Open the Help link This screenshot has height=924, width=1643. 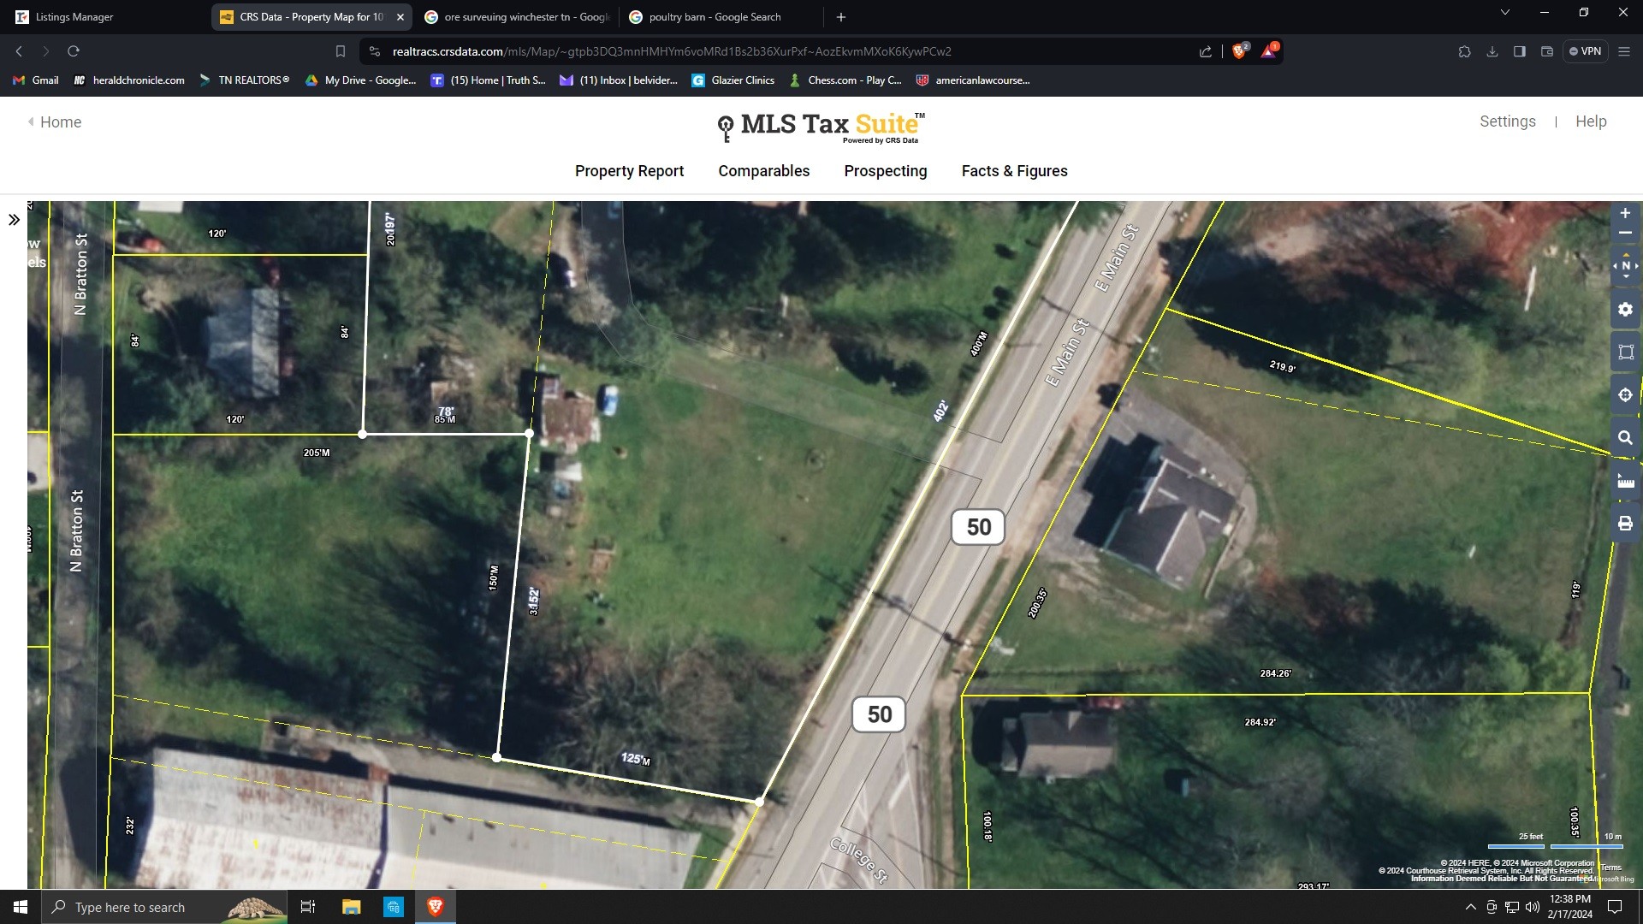click(x=1591, y=121)
